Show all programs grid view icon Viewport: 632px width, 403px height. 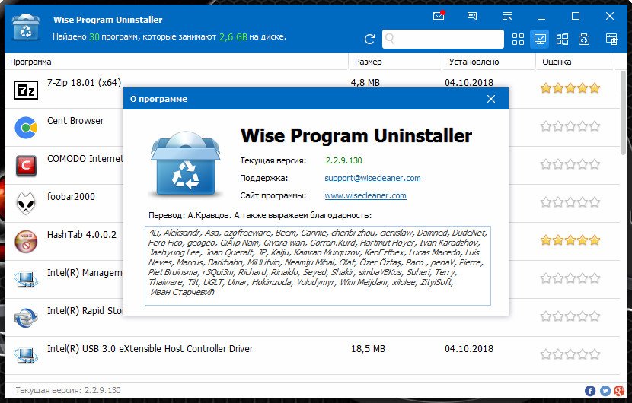point(518,39)
